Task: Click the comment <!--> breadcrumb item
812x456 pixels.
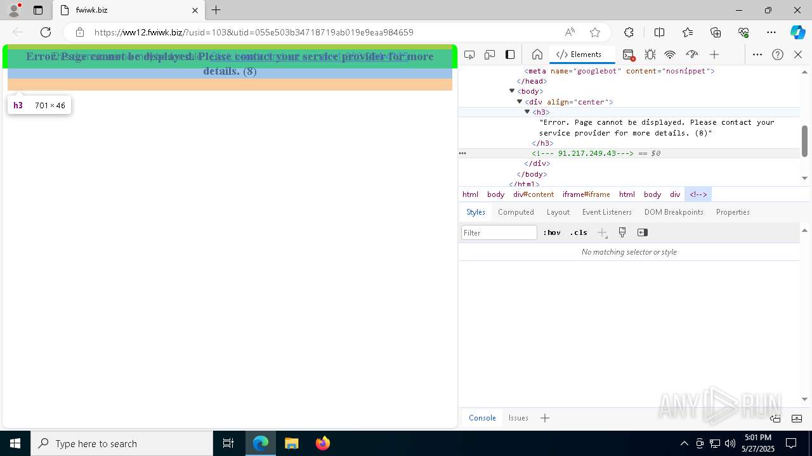Action: pos(698,194)
